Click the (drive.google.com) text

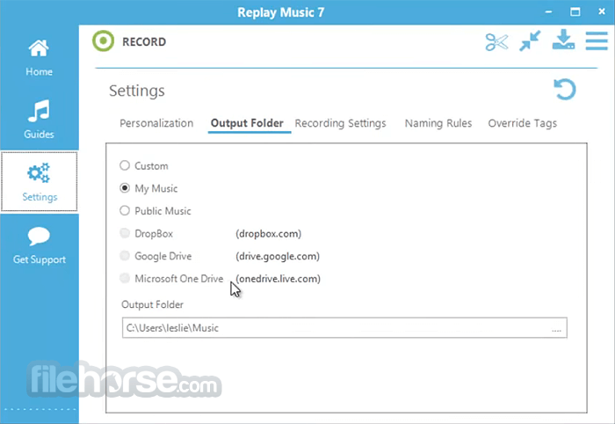(278, 256)
